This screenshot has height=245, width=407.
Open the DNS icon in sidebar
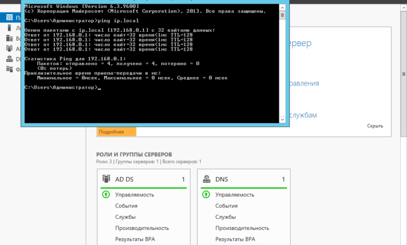pos(9,59)
